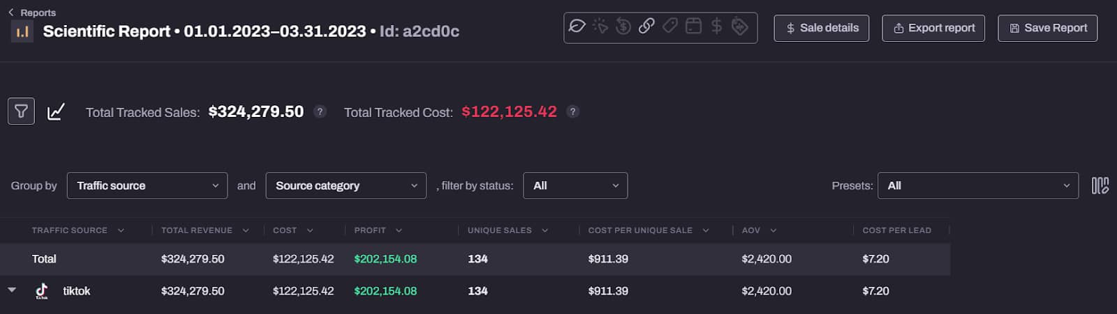Viewport: 1117px width, 314px height.
Task: Open the Source category dropdown
Action: click(346, 186)
